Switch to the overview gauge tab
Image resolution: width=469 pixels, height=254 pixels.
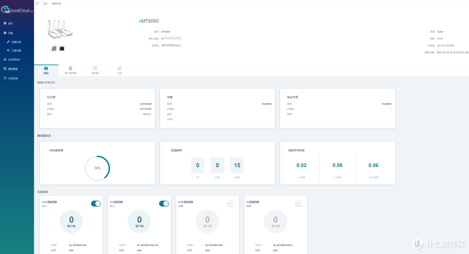point(46,70)
